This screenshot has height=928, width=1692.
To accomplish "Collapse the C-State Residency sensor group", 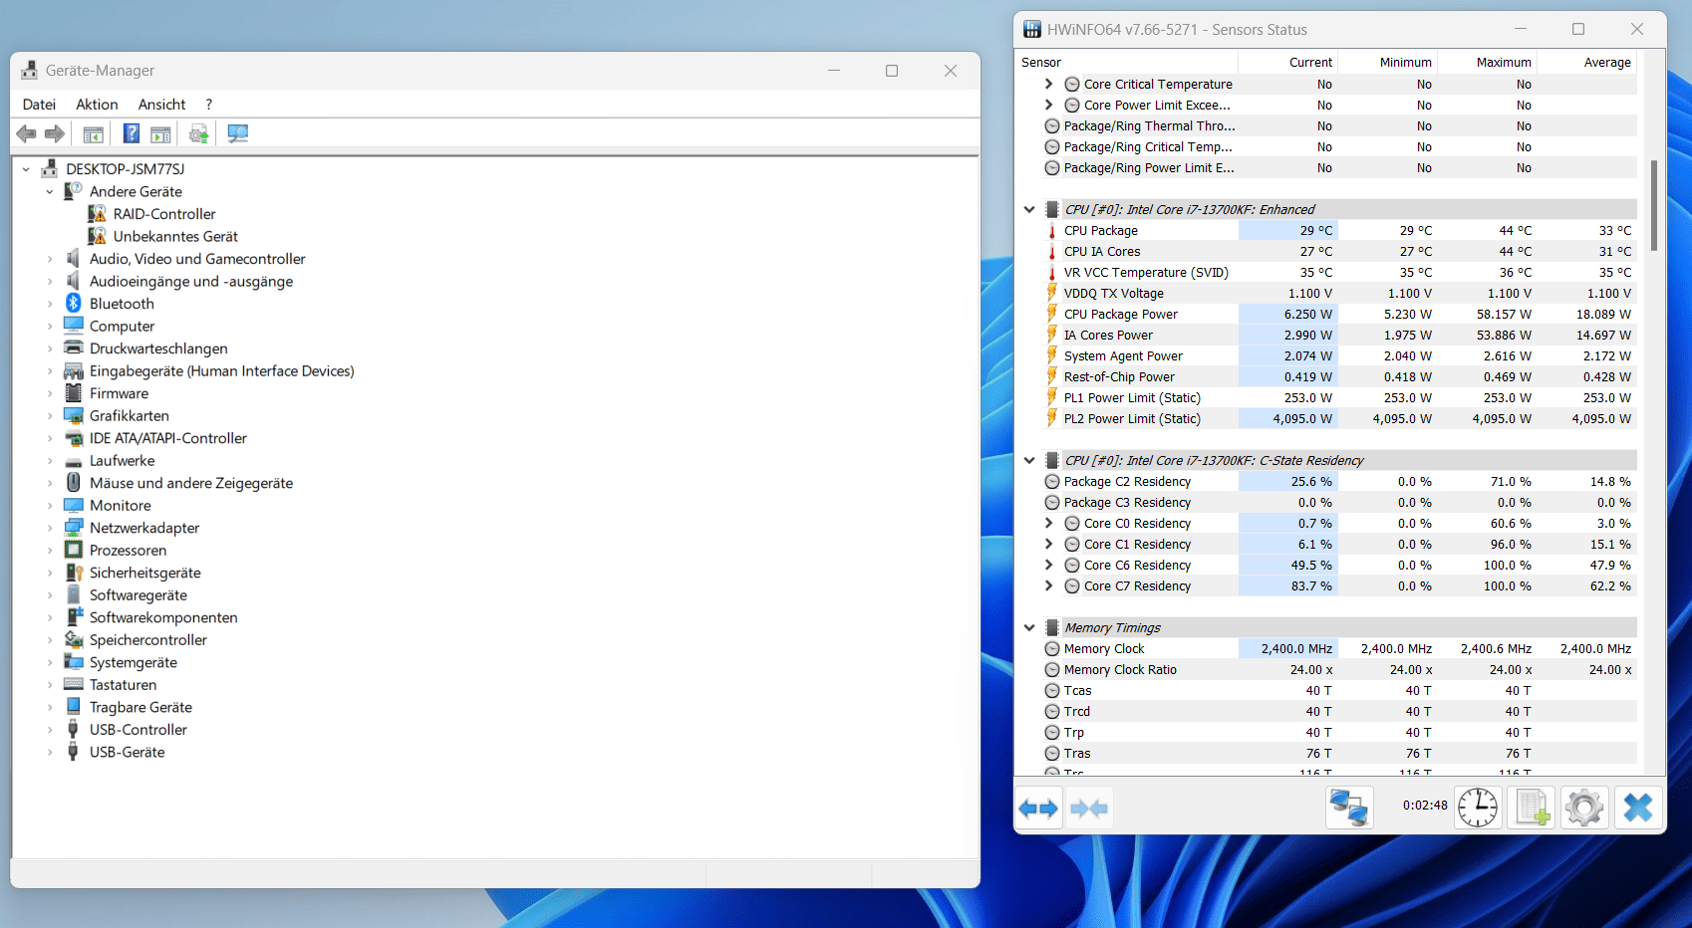I will click(x=1029, y=460).
